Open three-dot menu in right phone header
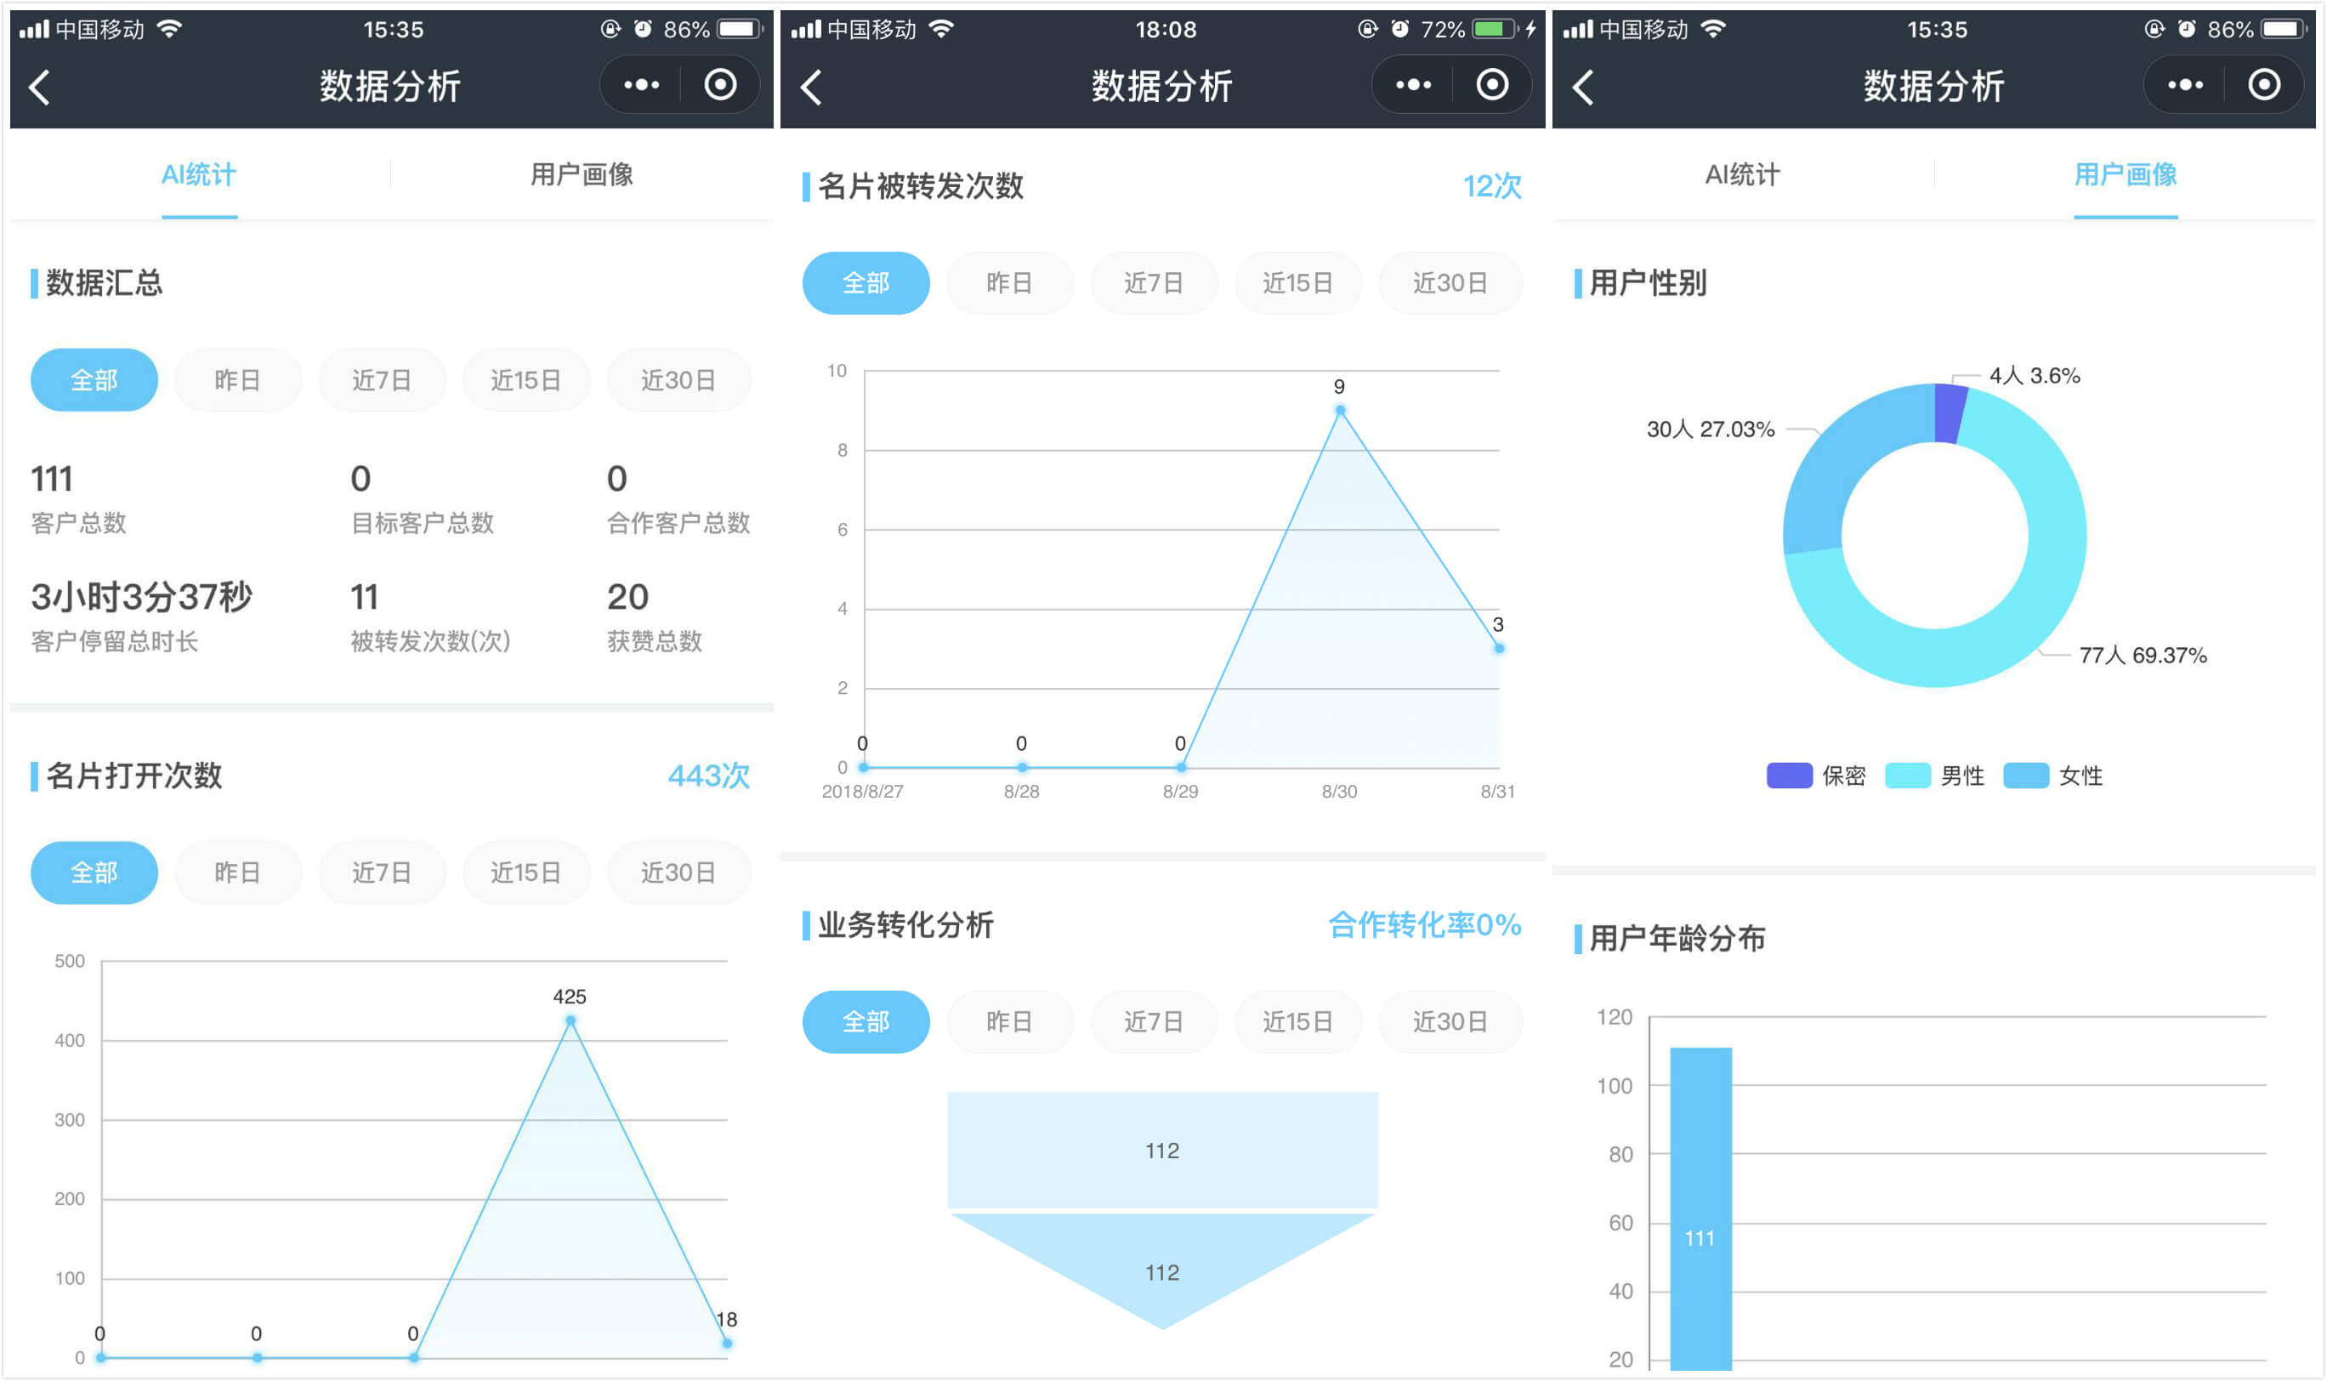 [x=2185, y=86]
